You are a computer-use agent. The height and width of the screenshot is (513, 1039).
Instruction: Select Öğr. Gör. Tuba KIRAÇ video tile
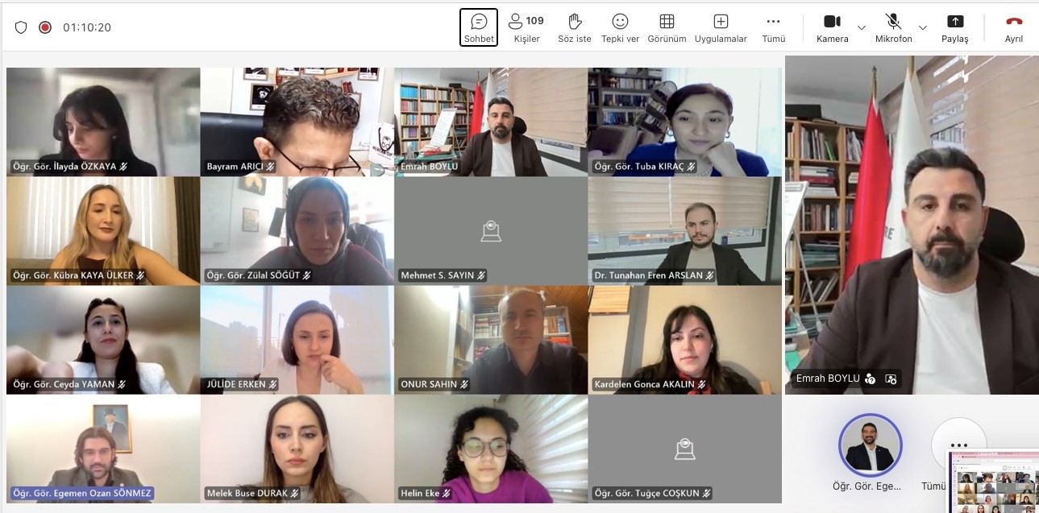tap(684, 121)
